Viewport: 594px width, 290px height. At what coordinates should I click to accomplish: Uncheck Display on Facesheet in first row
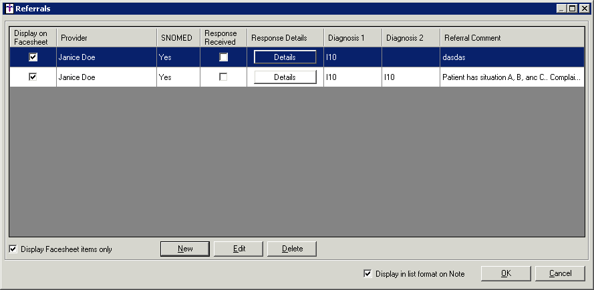[33, 57]
